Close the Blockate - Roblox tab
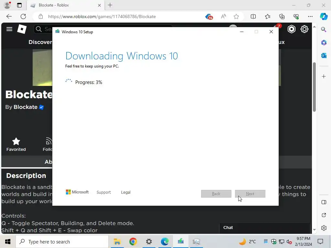 point(100,5)
